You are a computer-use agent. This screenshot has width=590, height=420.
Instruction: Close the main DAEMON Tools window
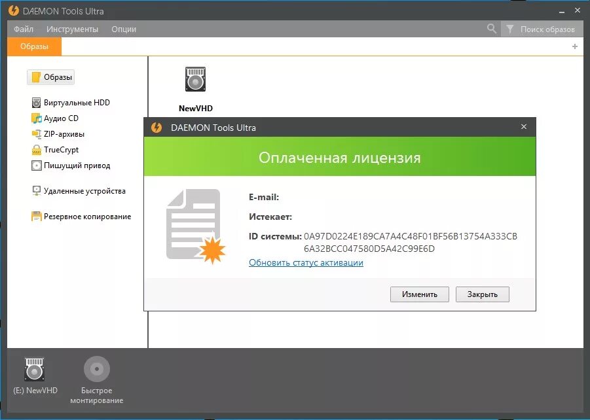coord(578,10)
